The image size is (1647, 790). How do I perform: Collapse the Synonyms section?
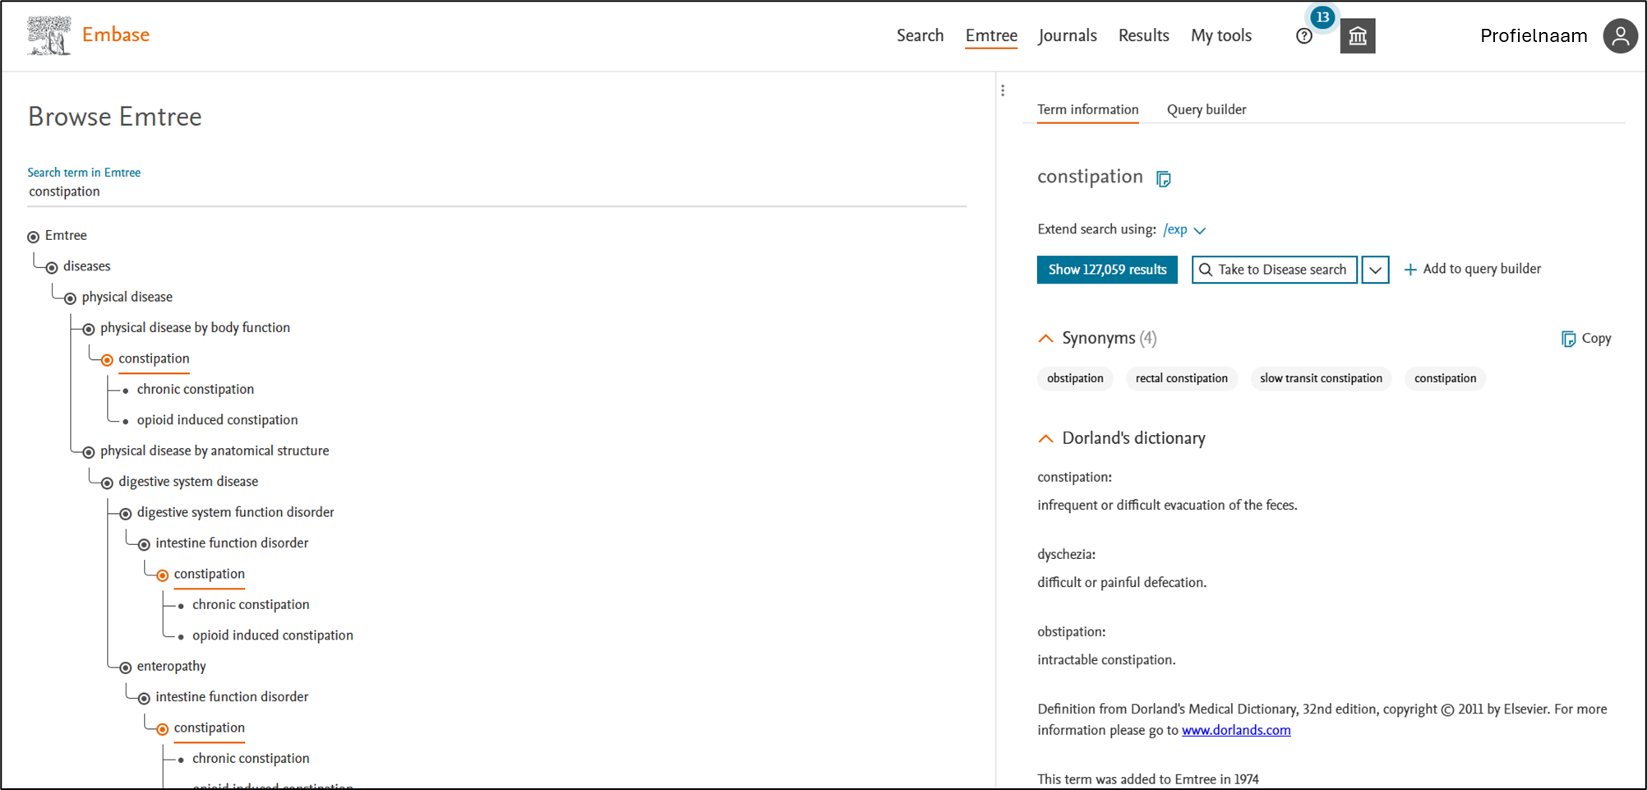pos(1045,339)
